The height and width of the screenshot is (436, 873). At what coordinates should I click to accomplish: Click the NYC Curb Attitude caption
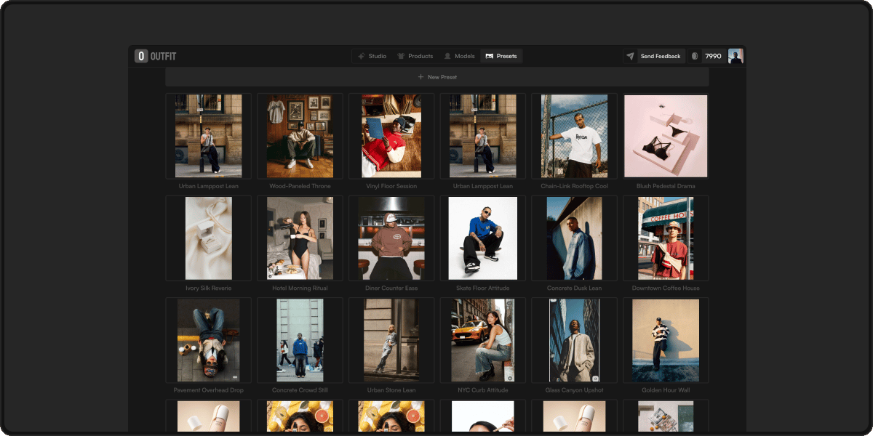[482, 390]
